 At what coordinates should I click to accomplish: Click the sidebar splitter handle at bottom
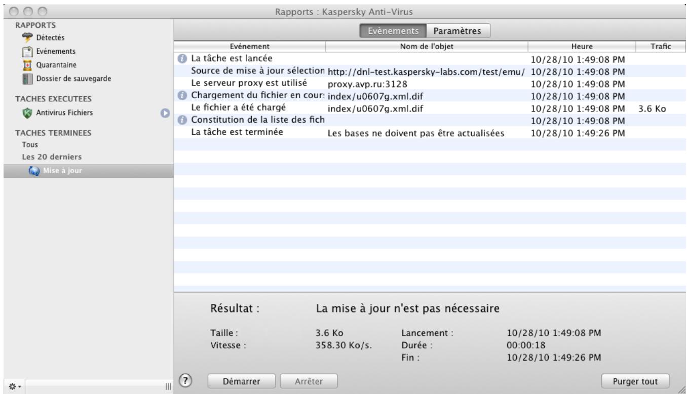pyautogui.click(x=168, y=386)
